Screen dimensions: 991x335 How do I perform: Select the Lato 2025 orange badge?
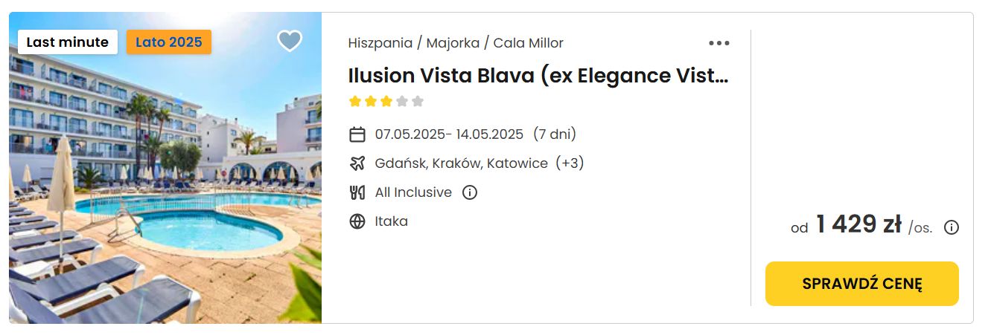click(x=169, y=42)
